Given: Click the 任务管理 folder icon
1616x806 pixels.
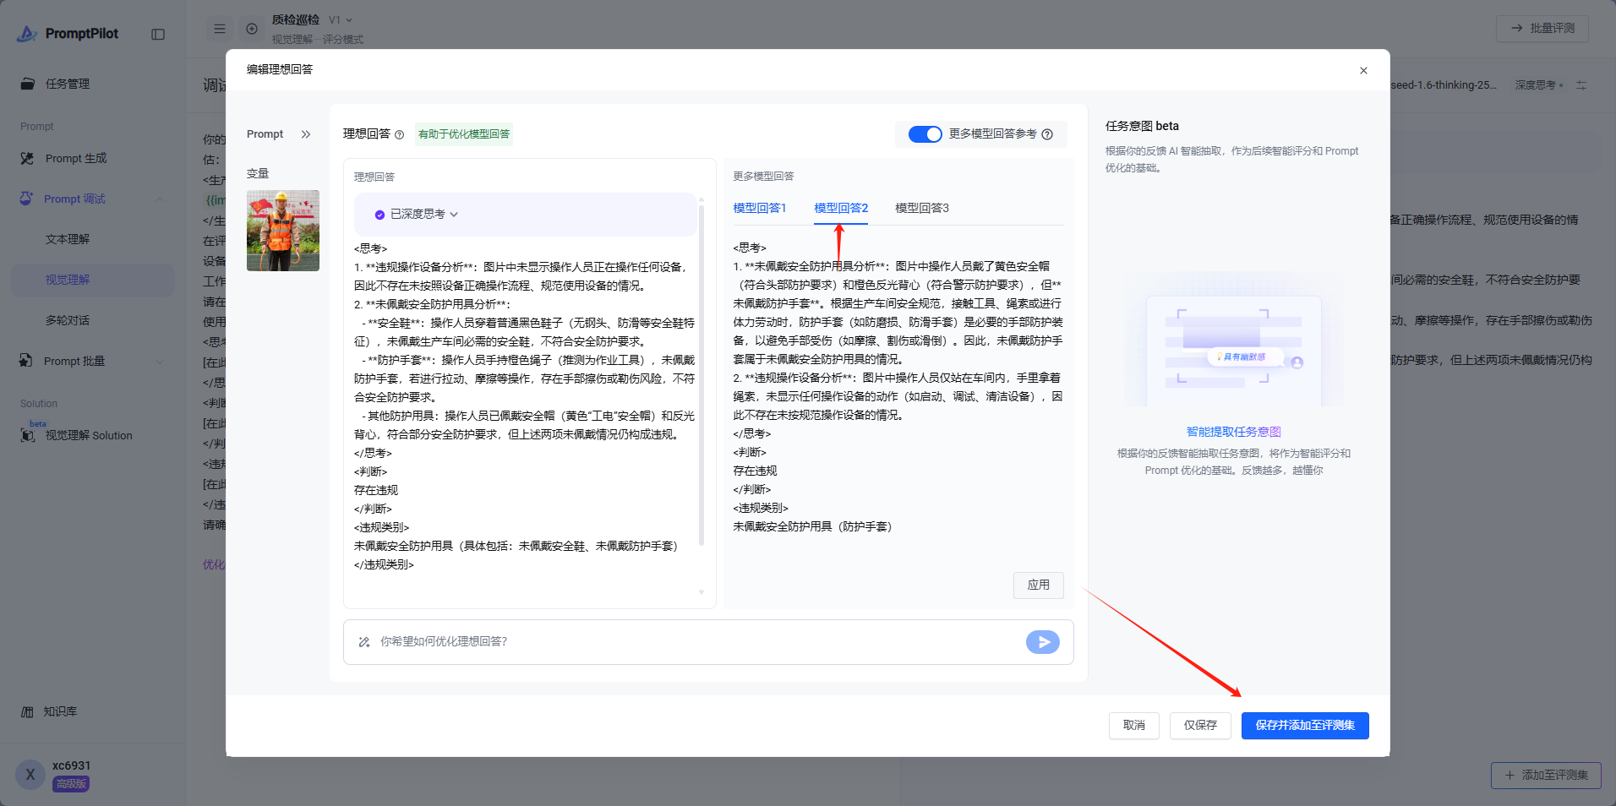Looking at the screenshot, I should coord(28,84).
